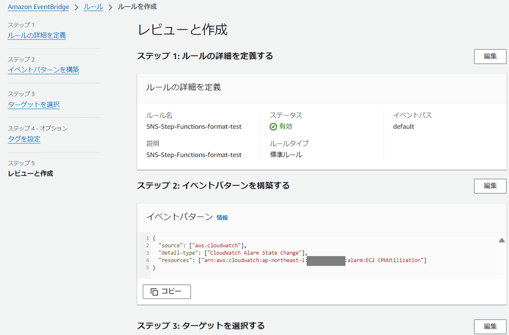Viewport: 509px width, 335px height.
Task: Select rule name value SNS-Step-Functions-format-test
Action: (194, 127)
